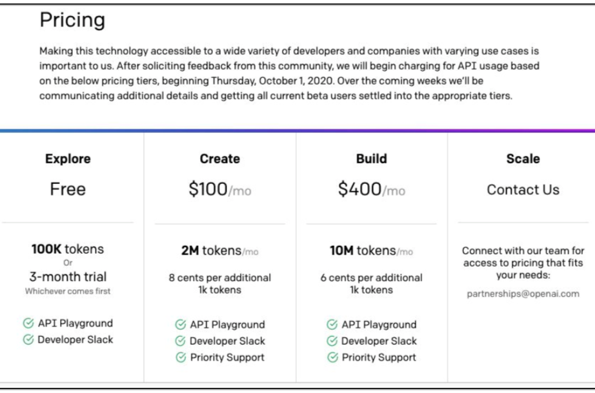Click the checkmark next to Create Developer Slack
Image resolution: width=595 pixels, height=393 pixels.
pos(181,341)
